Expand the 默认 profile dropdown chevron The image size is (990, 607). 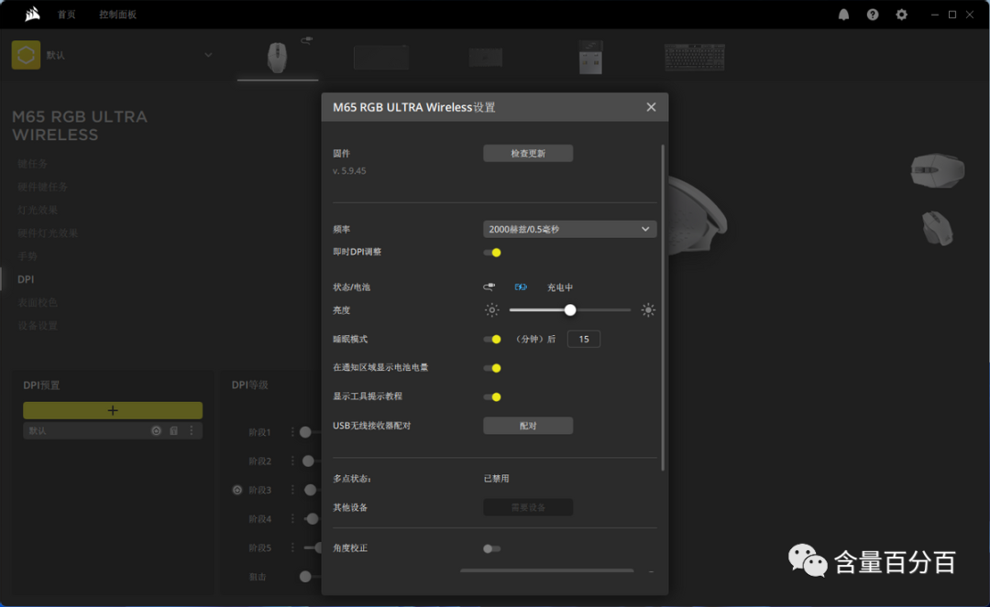[x=208, y=55]
